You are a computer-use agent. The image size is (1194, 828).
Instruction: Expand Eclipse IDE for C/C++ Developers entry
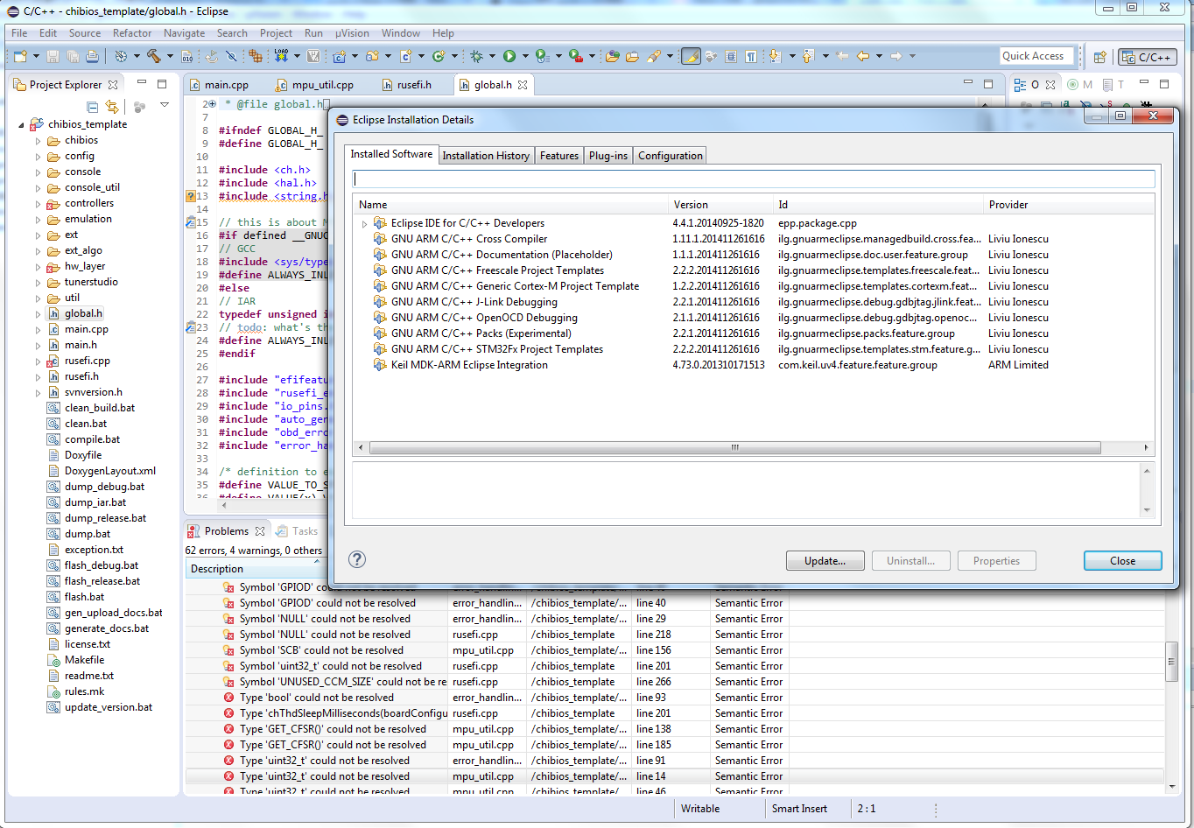point(365,224)
